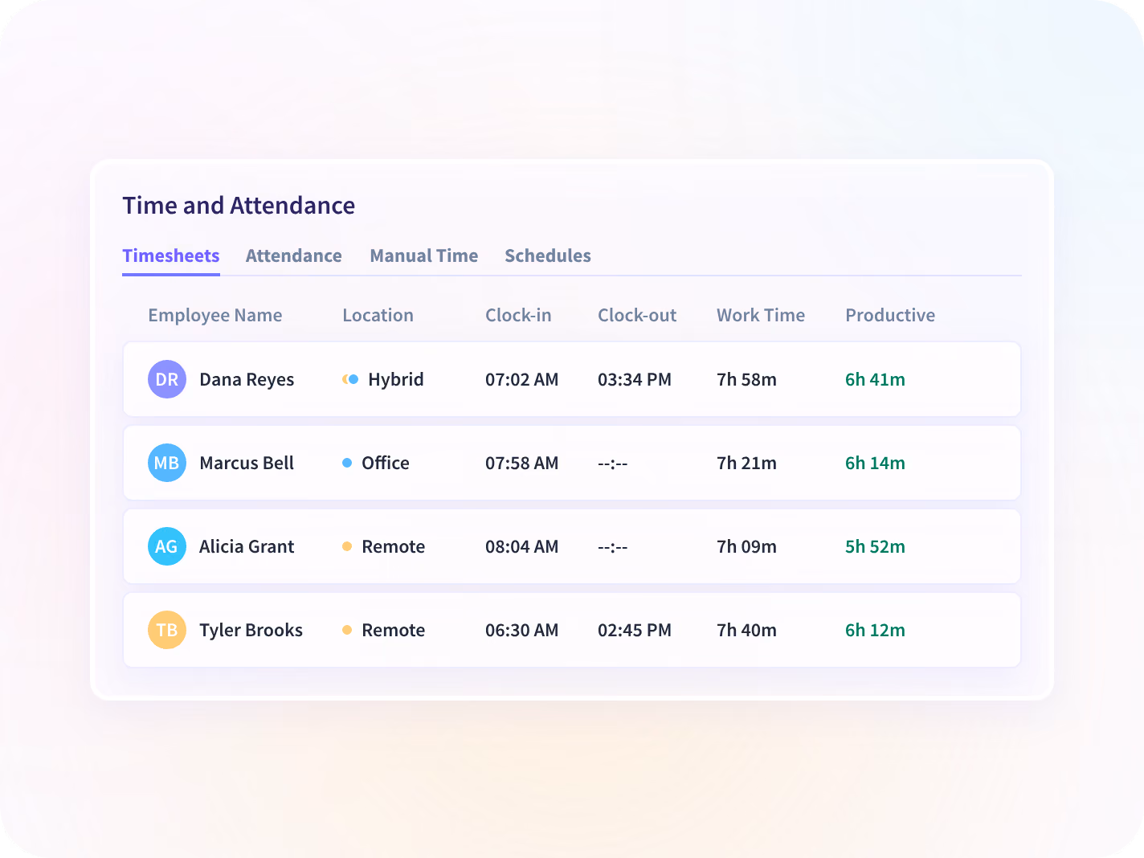Click the Clock-in column header
Viewport: 1144px width, 858px height.
pos(518,315)
